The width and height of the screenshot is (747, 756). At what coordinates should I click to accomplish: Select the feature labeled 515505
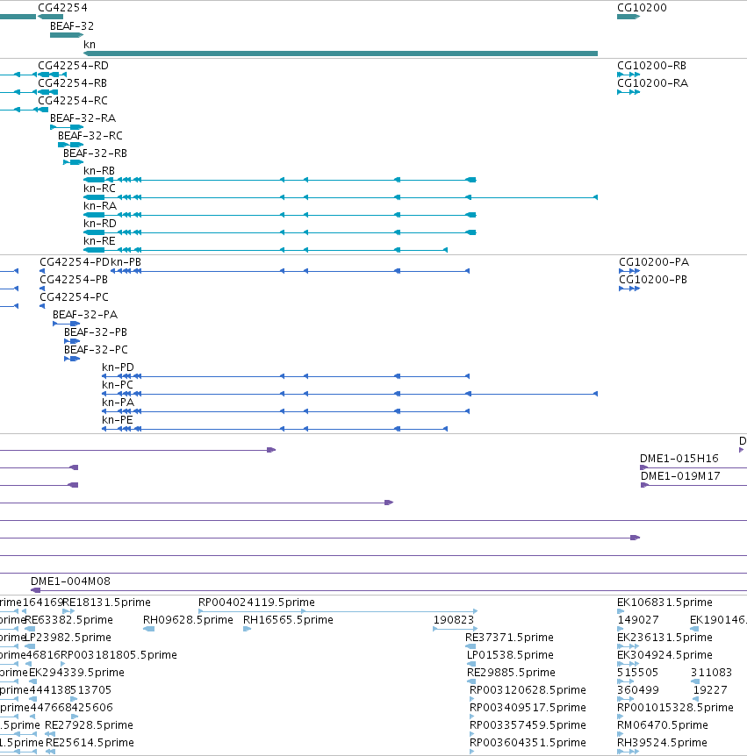tap(637, 673)
